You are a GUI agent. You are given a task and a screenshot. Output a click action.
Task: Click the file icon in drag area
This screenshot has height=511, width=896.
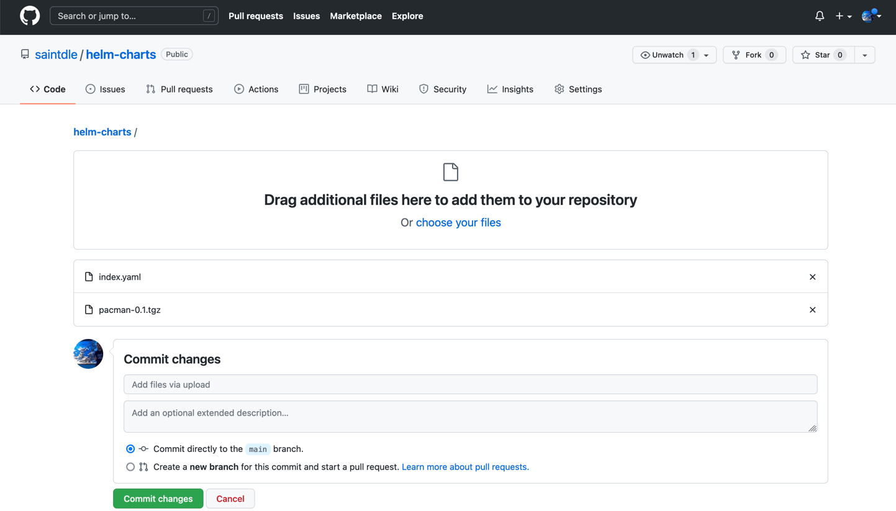coord(451,172)
